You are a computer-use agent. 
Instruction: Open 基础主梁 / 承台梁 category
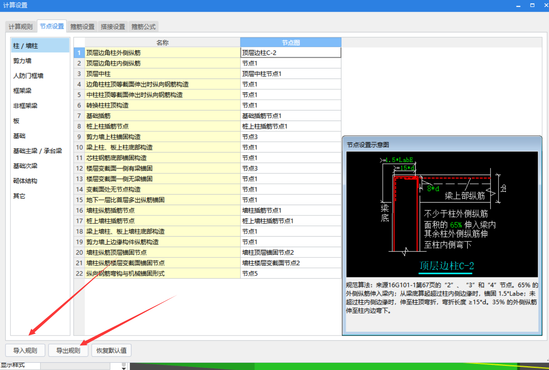point(40,151)
